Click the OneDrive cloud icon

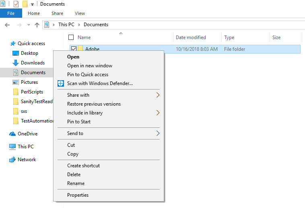[12, 134]
